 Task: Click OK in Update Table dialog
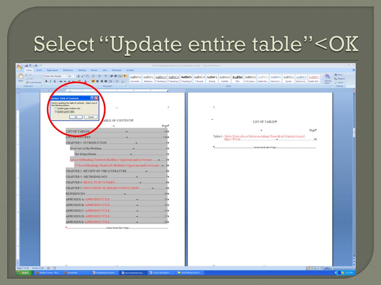coord(76,117)
